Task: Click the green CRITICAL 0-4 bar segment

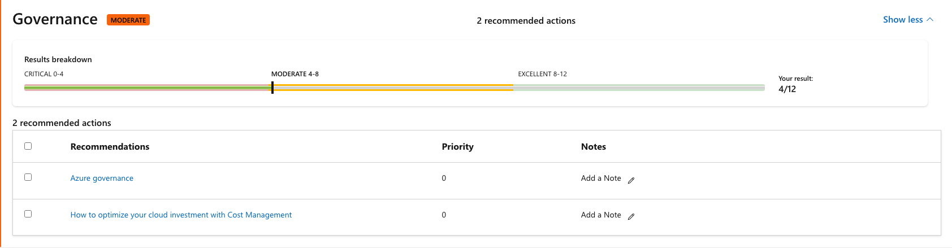Action: click(148, 88)
